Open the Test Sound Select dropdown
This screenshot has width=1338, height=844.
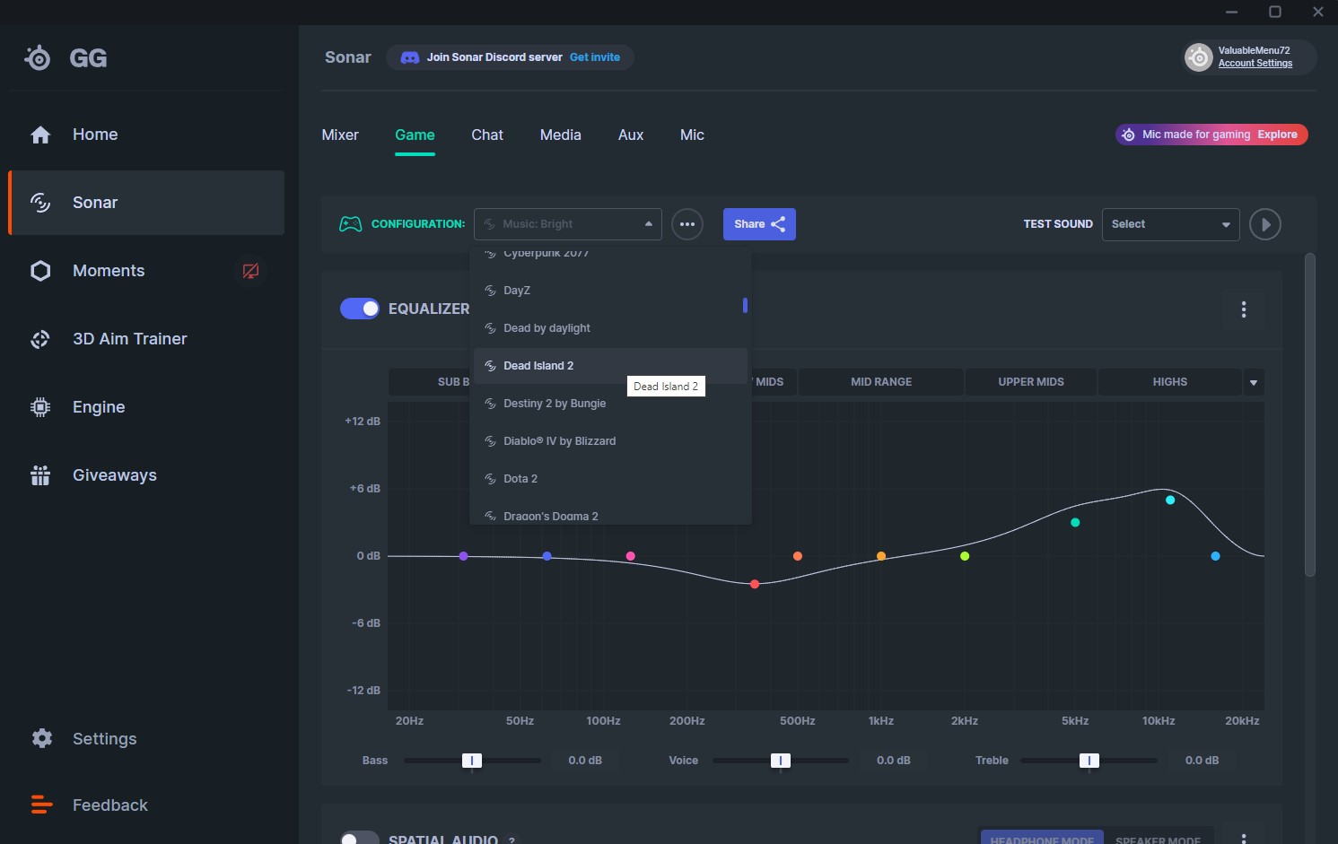[1169, 224]
